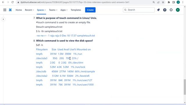Click the browser forward arrow
This screenshot has width=186, height=105.
coord(8,2)
